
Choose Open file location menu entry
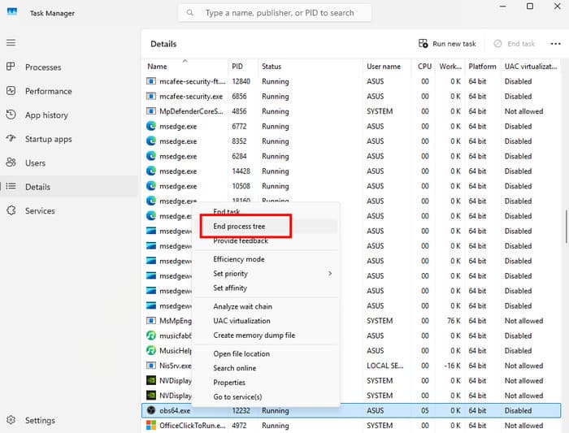(241, 353)
